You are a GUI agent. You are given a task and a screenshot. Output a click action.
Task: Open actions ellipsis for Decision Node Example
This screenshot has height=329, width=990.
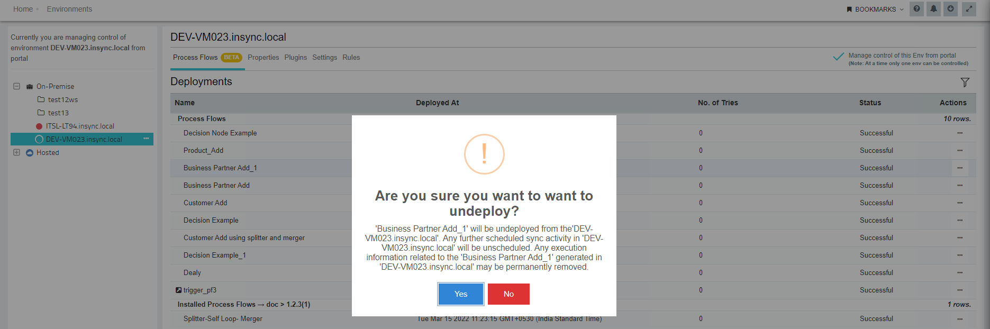959,133
